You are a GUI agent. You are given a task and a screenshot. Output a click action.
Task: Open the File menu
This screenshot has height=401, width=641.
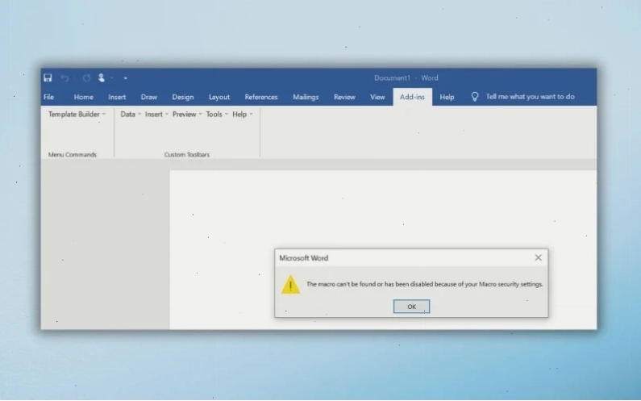coord(48,97)
